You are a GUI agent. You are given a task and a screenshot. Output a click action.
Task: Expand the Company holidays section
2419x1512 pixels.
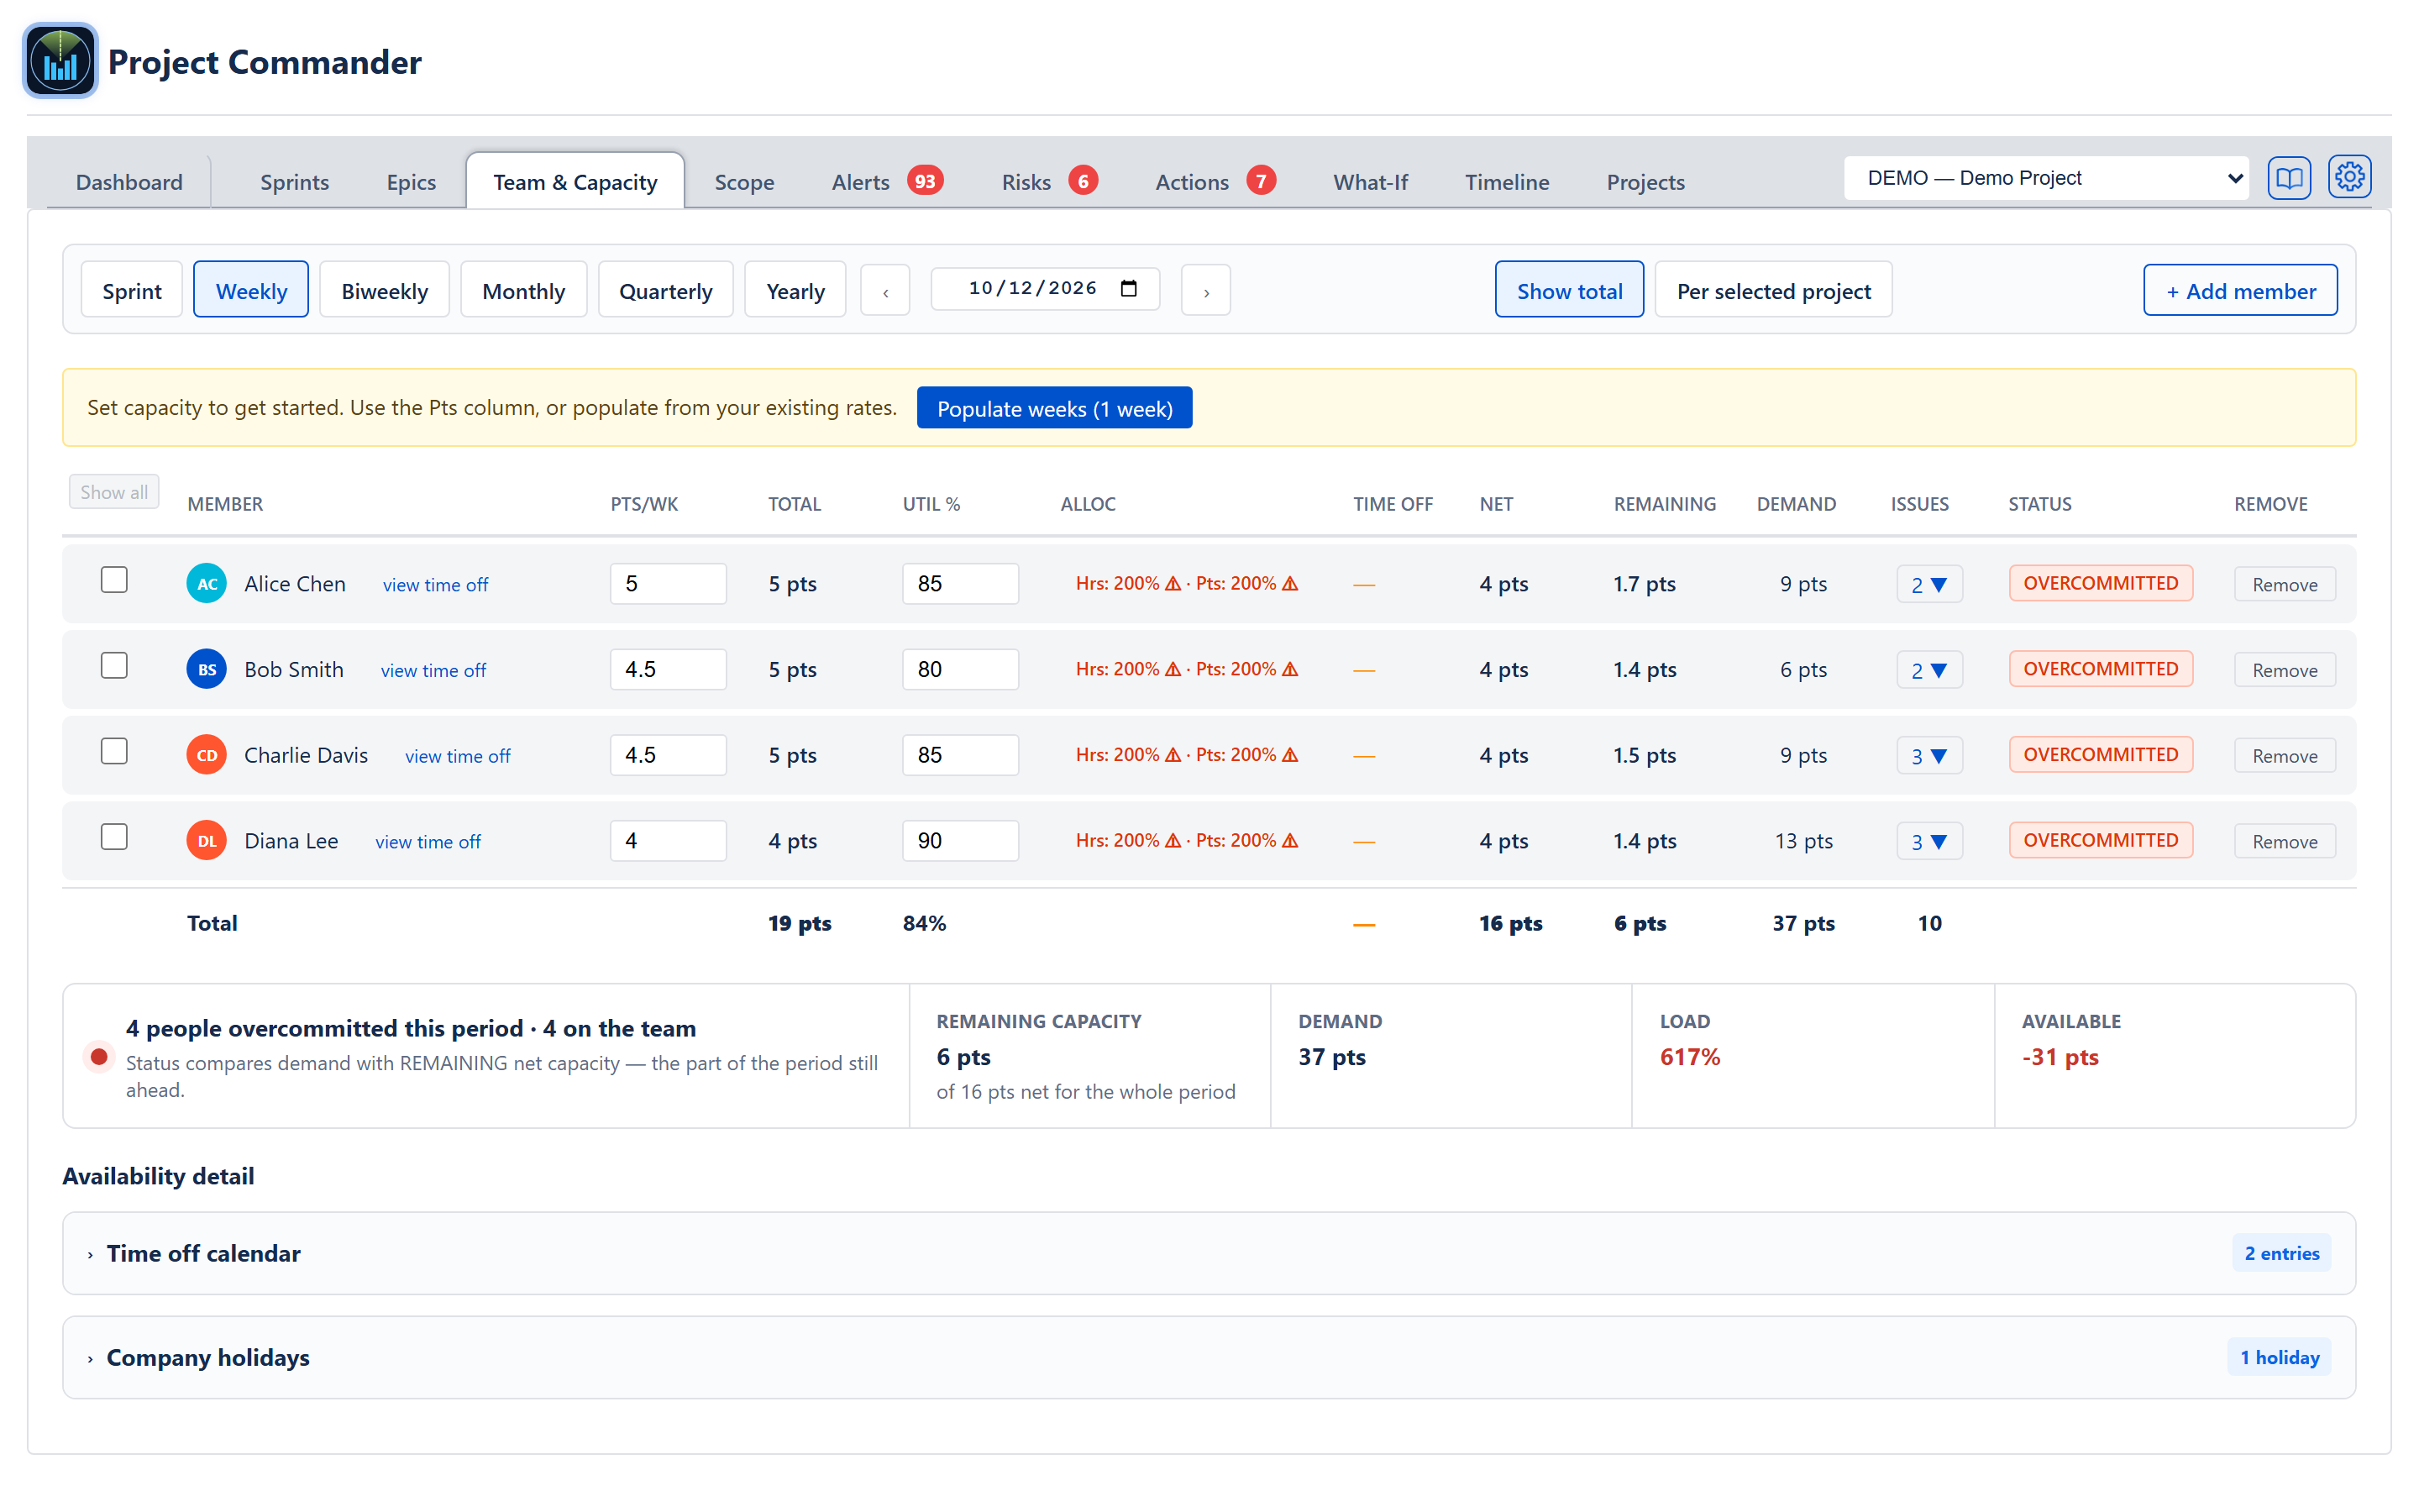pos(1209,1358)
